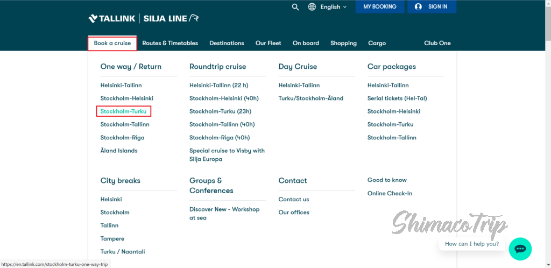
Task: Click Serial tickets (Hel-Tal) link
Action: point(397,98)
